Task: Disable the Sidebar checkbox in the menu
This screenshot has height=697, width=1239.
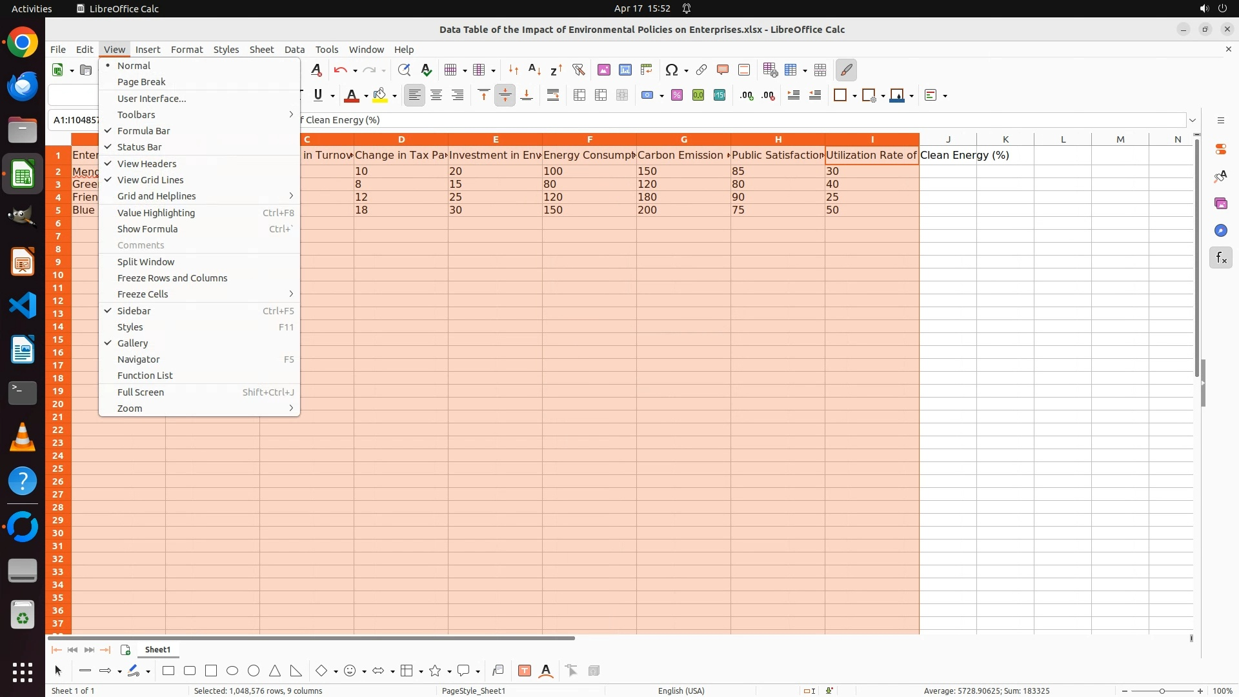Action: [134, 311]
